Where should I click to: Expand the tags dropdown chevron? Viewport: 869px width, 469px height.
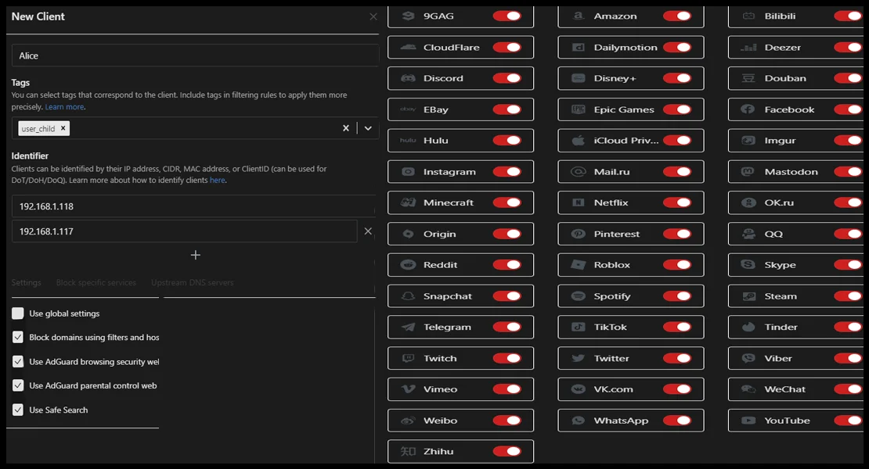[368, 128]
